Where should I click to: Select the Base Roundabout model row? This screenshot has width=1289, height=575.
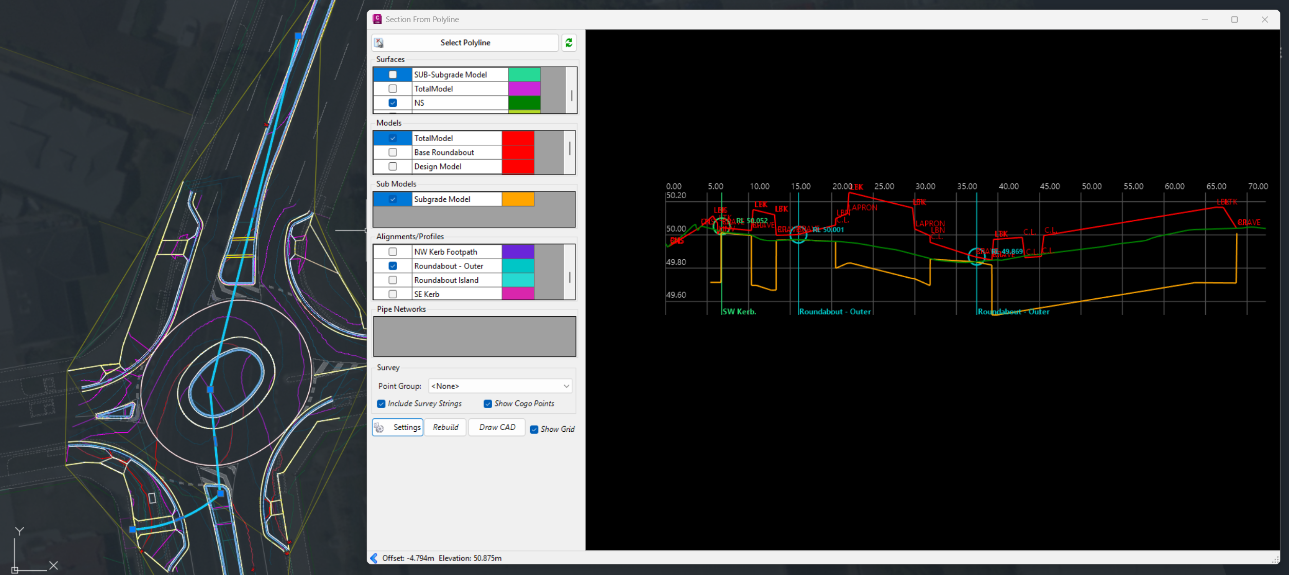coord(444,152)
